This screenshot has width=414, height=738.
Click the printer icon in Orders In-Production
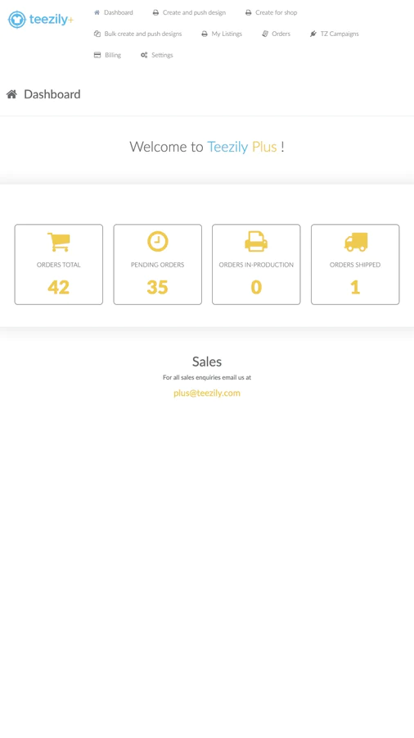[256, 242]
